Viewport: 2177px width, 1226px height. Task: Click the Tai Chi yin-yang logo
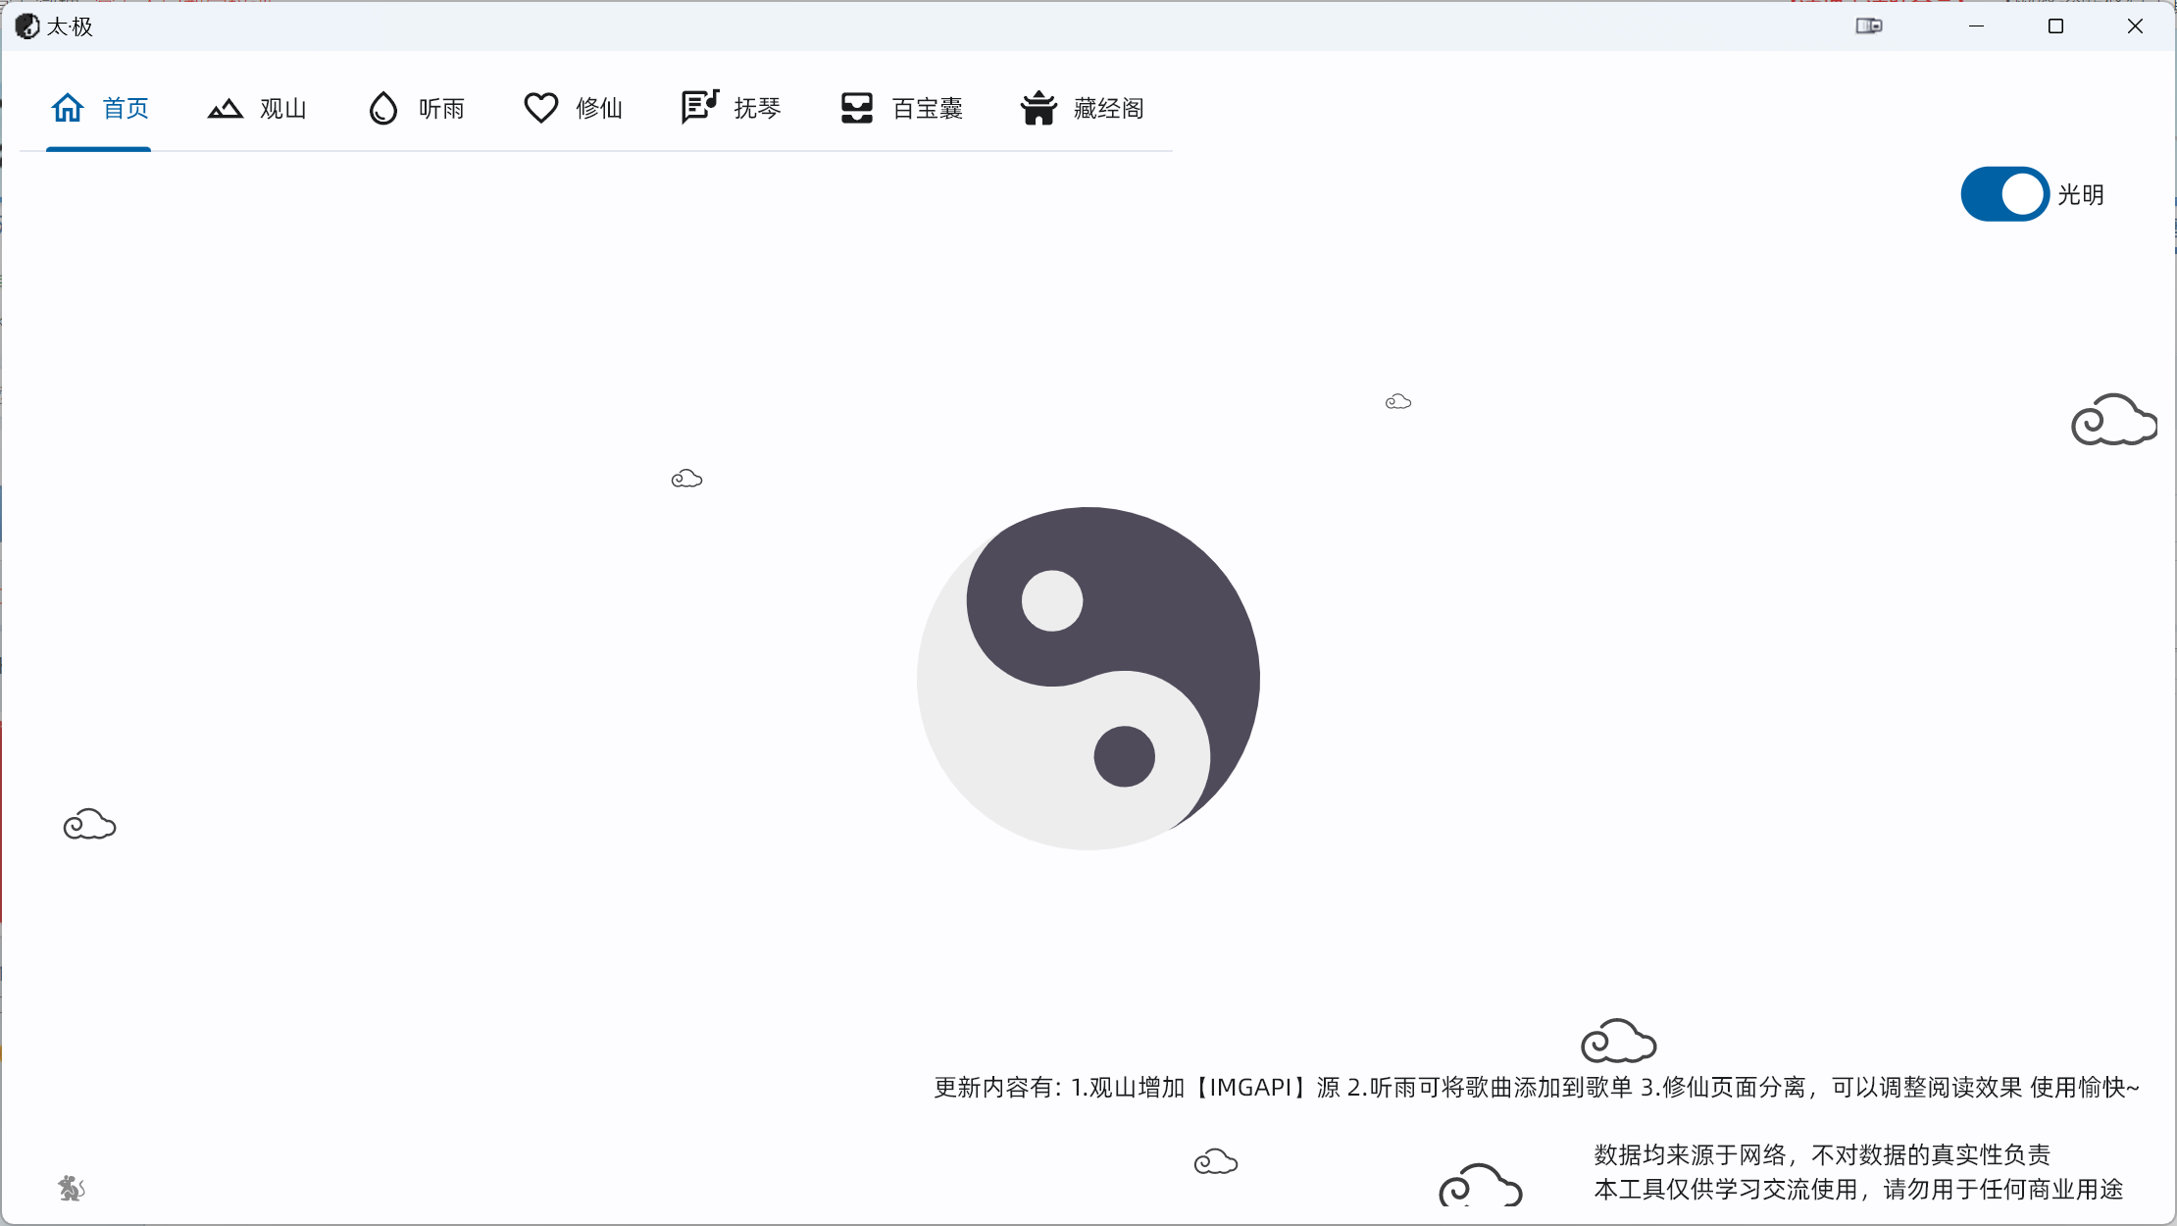coord(1088,678)
